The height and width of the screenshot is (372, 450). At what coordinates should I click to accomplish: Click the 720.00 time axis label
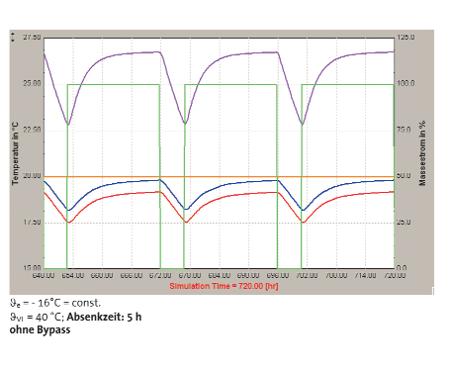(395, 275)
